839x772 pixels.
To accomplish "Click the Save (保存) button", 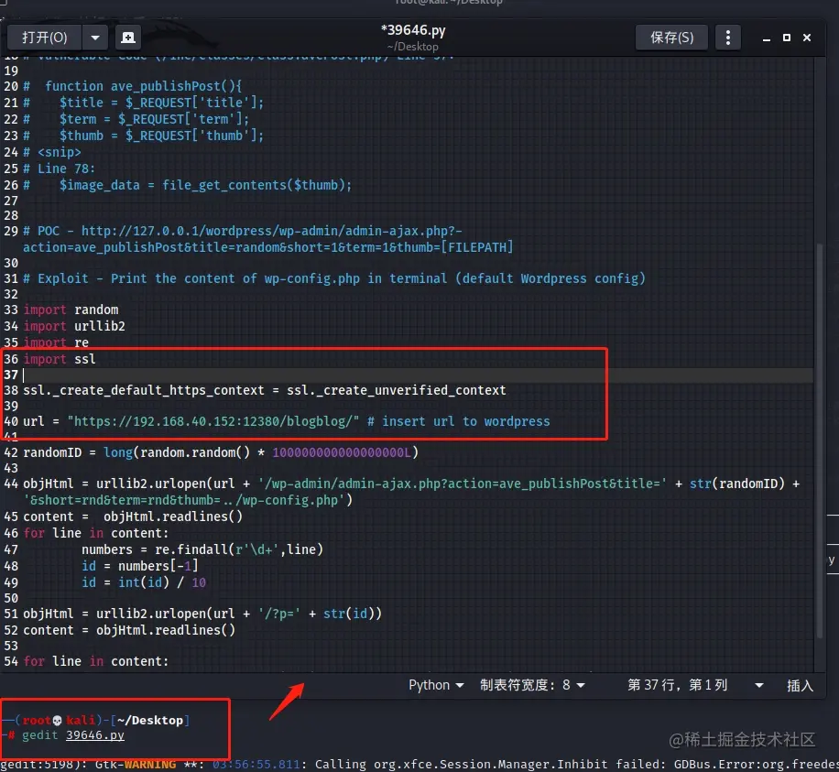I will click(x=671, y=38).
